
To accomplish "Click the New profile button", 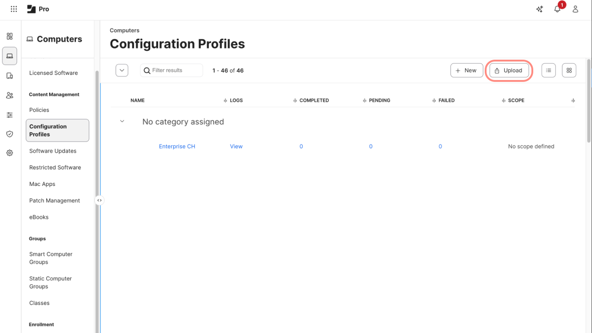I will click(x=466, y=70).
